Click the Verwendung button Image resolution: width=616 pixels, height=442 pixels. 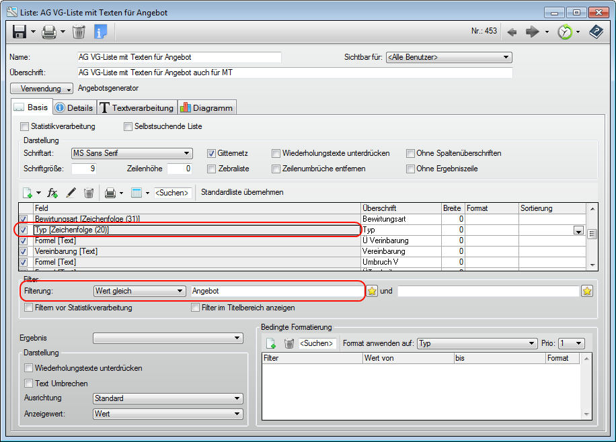pyautogui.click(x=42, y=89)
